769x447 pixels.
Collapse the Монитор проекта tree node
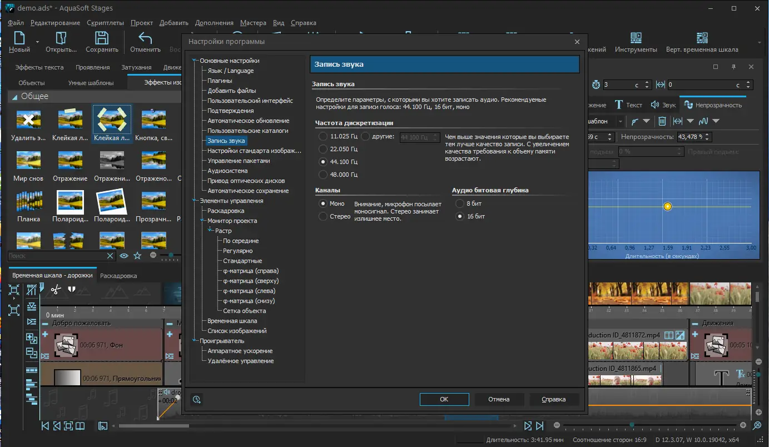pyautogui.click(x=202, y=221)
